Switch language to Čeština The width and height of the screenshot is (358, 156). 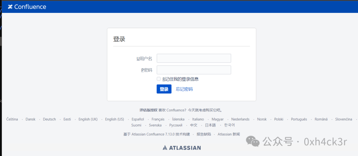(12, 119)
